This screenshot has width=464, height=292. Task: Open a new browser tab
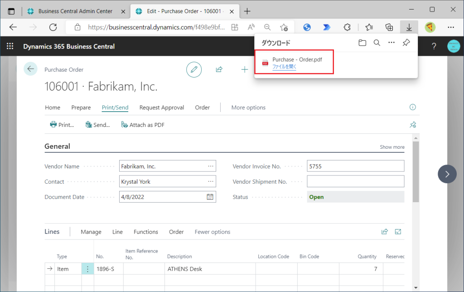coord(247,11)
